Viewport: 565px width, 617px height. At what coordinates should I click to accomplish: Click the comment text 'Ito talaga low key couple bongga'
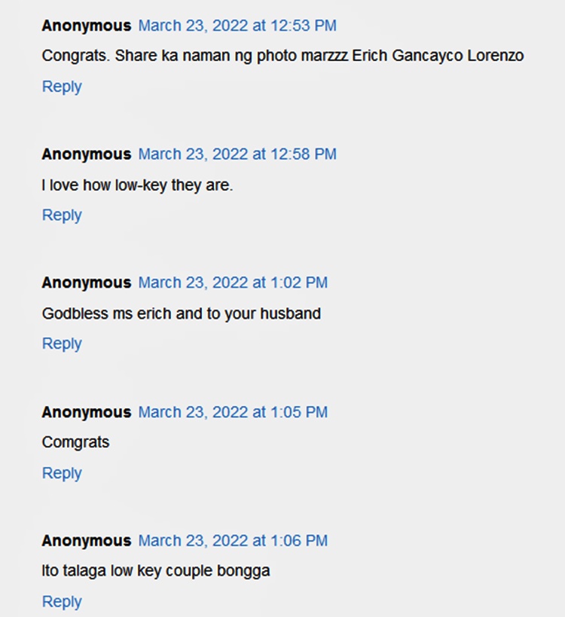156,571
